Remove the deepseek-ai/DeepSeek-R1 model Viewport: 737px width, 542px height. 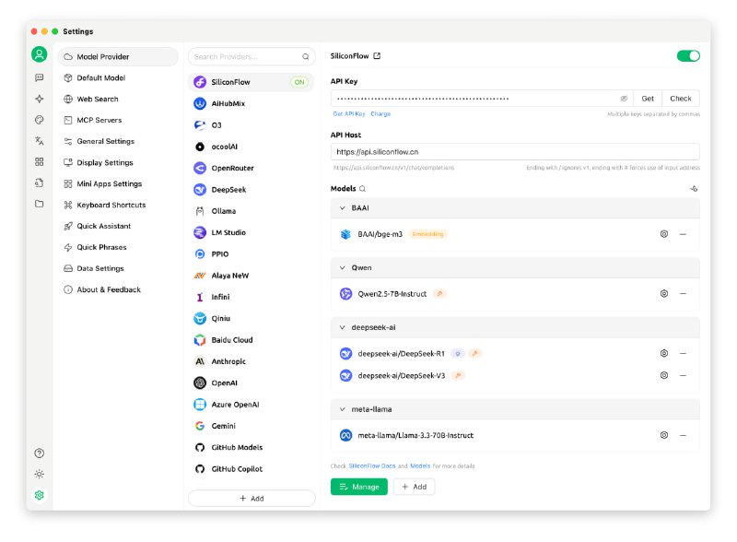click(x=683, y=353)
